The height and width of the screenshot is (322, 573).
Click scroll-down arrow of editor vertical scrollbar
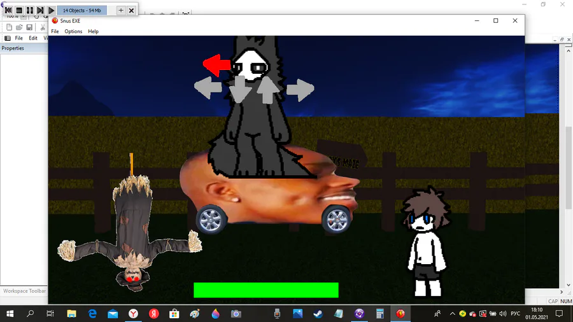click(569, 285)
